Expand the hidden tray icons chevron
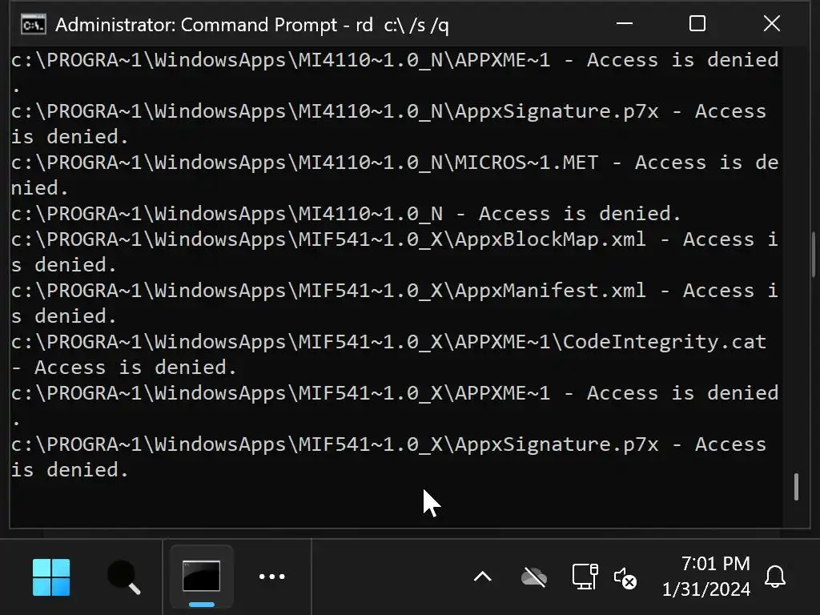The image size is (820, 615). [482, 577]
